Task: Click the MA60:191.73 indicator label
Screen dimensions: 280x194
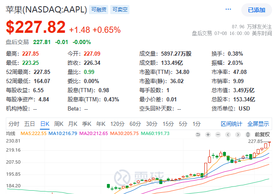Action: point(155,133)
